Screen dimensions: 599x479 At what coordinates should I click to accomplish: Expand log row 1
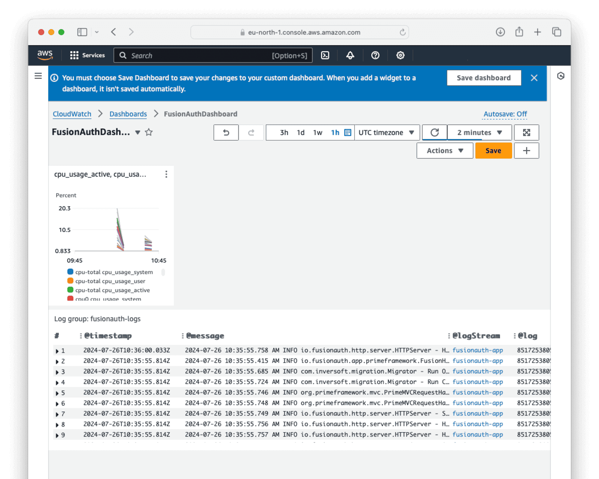57,351
